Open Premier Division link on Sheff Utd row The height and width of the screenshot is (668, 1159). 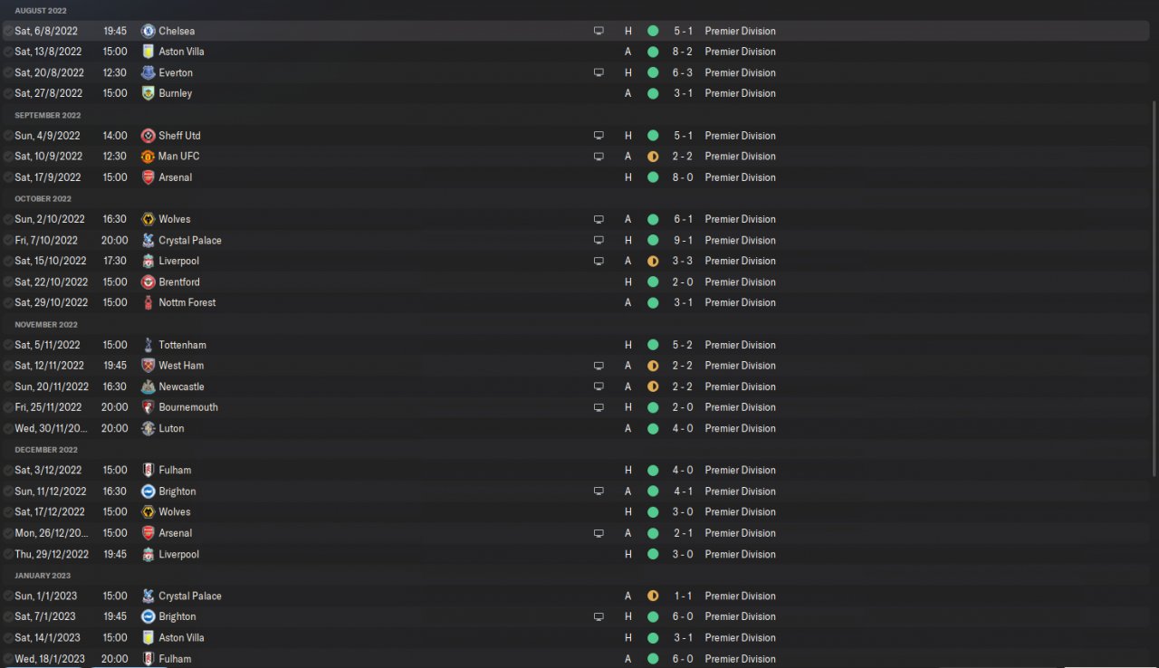pos(740,136)
